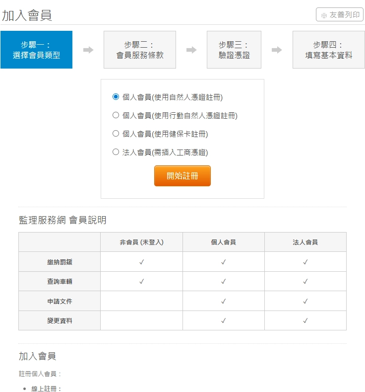Screen dimensions: 365x392
Task: Go to 步驟一 選擇會員類型 step
Action: (x=36, y=50)
